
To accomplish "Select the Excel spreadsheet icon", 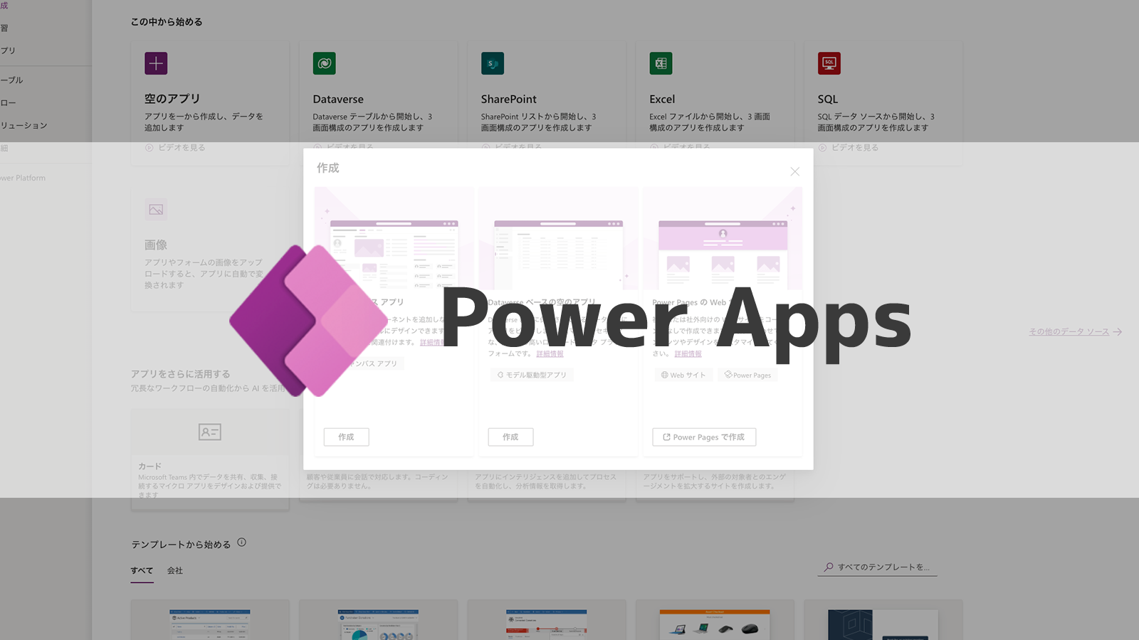I will pos(661,63).
